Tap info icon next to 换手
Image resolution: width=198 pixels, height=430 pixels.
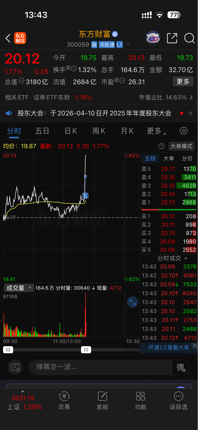(x=74, y=68)
